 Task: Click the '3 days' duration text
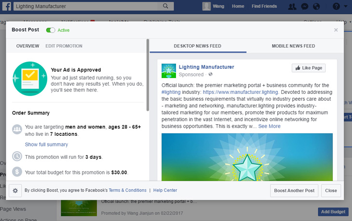(x=94, y=157)
